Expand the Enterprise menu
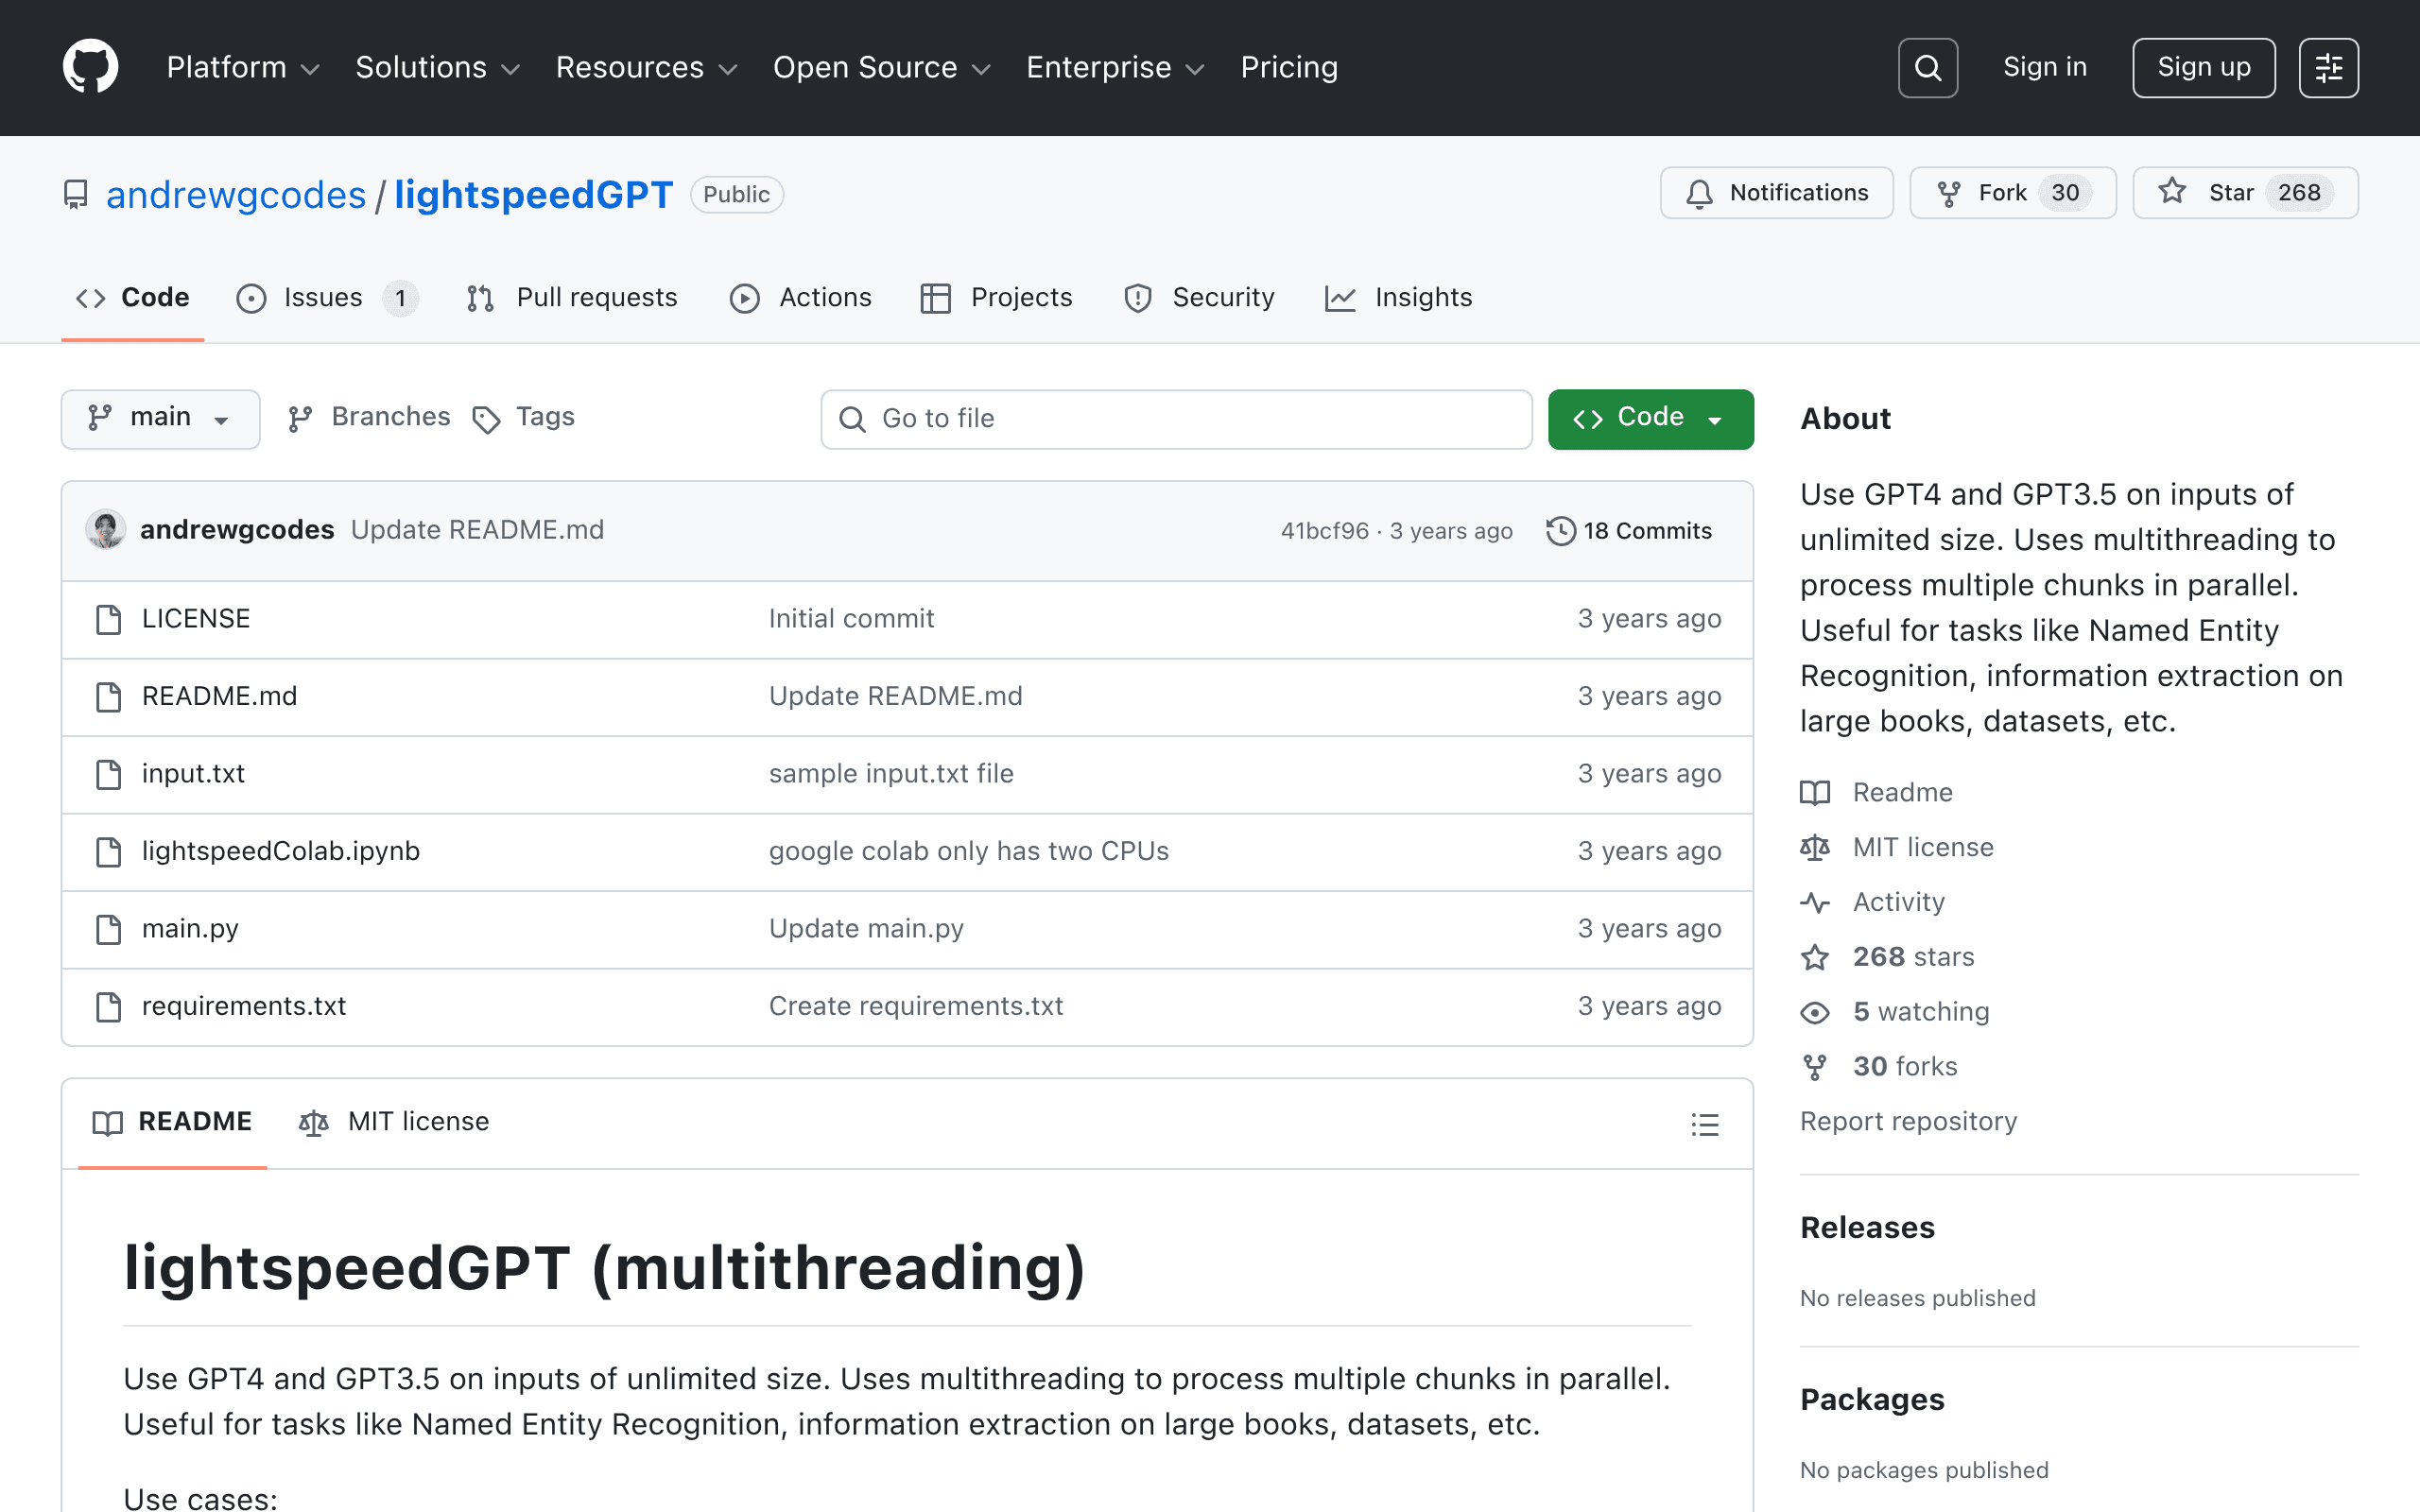Viewport: 2420px width, 1512px height. point(1116,67)
